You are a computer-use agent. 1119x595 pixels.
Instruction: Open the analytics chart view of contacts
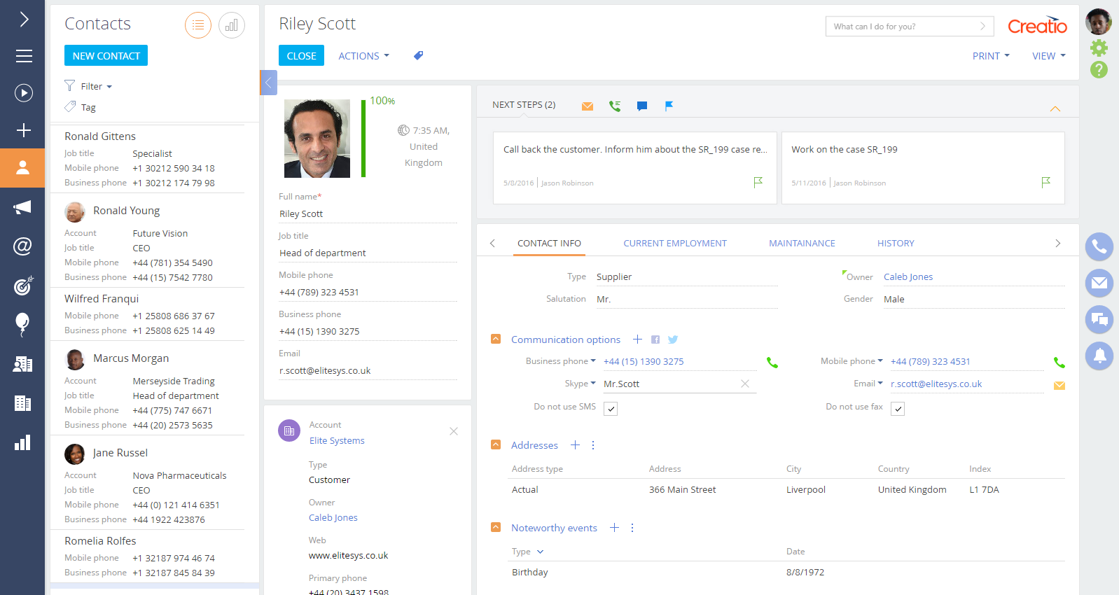click(x=232, y=26)
